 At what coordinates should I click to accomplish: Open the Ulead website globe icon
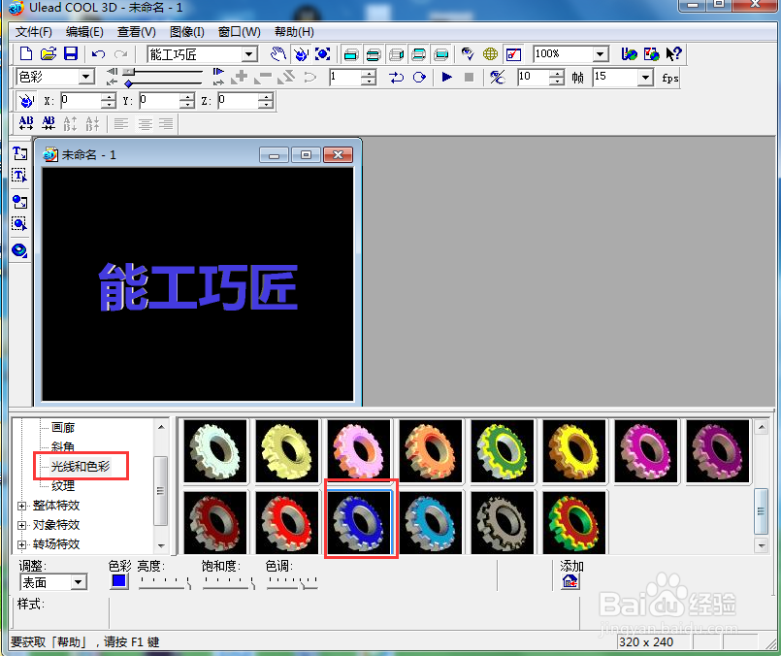tap(629, 53)
